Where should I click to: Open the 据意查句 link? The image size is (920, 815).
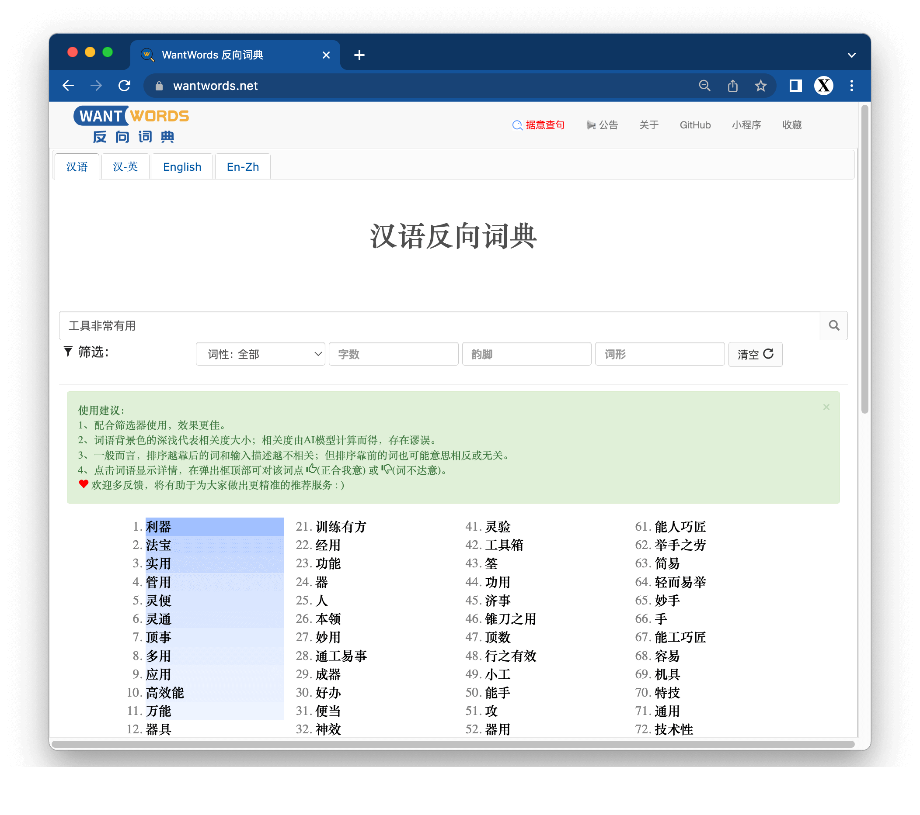(538, 125)
